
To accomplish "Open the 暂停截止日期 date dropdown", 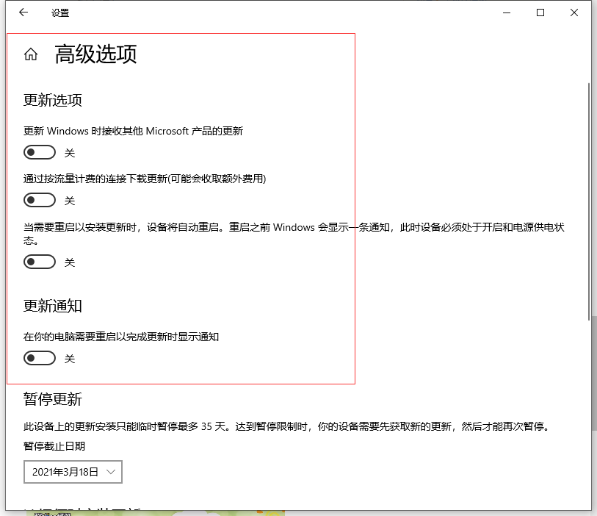I will pyautogui.click(x=73, y=472).
